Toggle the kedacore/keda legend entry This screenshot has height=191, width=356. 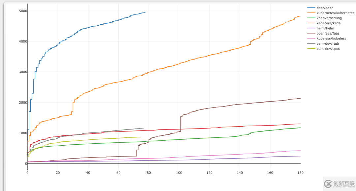coord(324,23)
